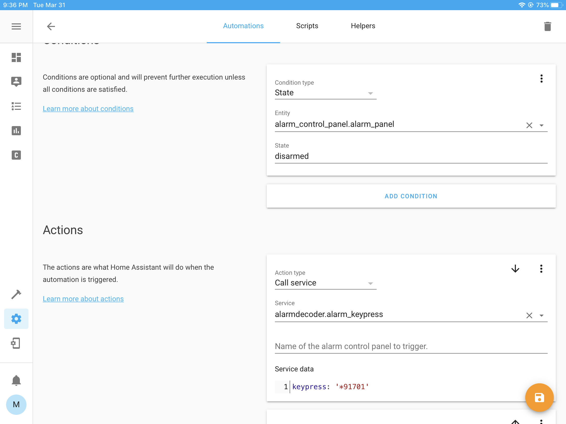
Task: Clear the alarm_keypress service field
Action: pos(529,315)
